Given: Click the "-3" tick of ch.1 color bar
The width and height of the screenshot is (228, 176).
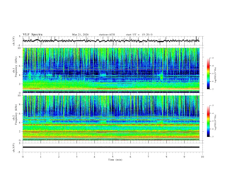Looking at the screenshot, I should (x=212, y=58).
